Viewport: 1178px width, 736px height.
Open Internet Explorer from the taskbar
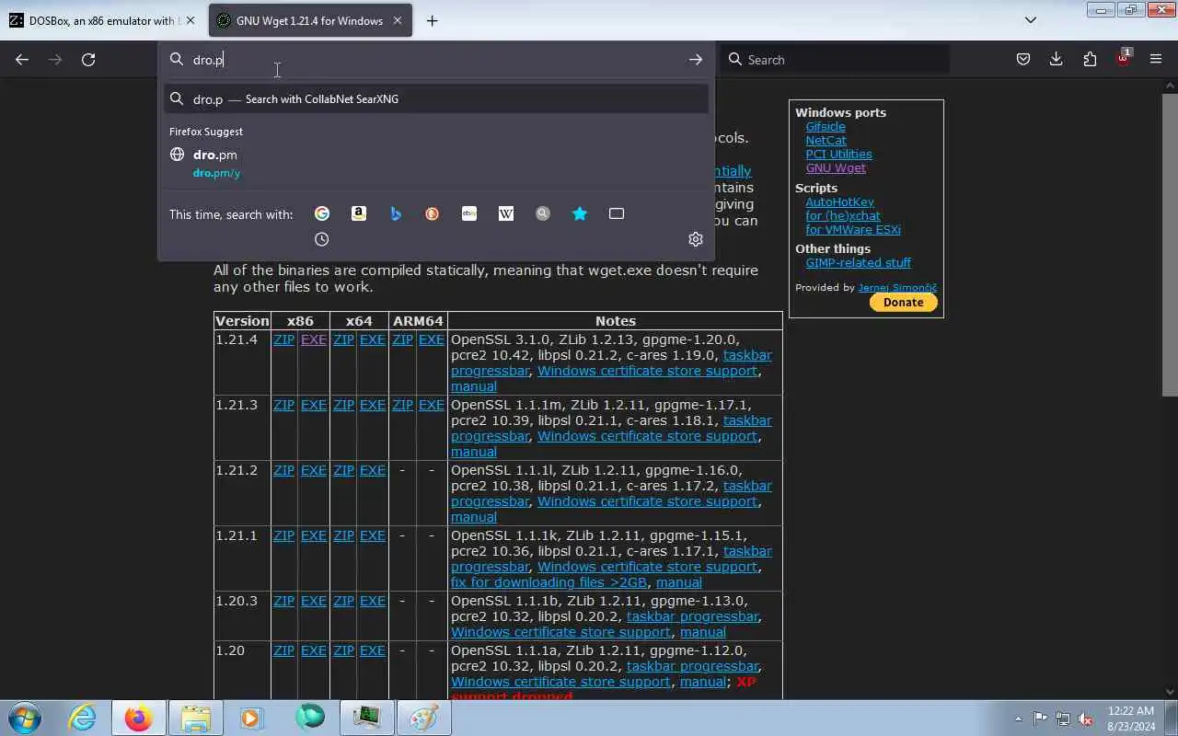point(83,718)
